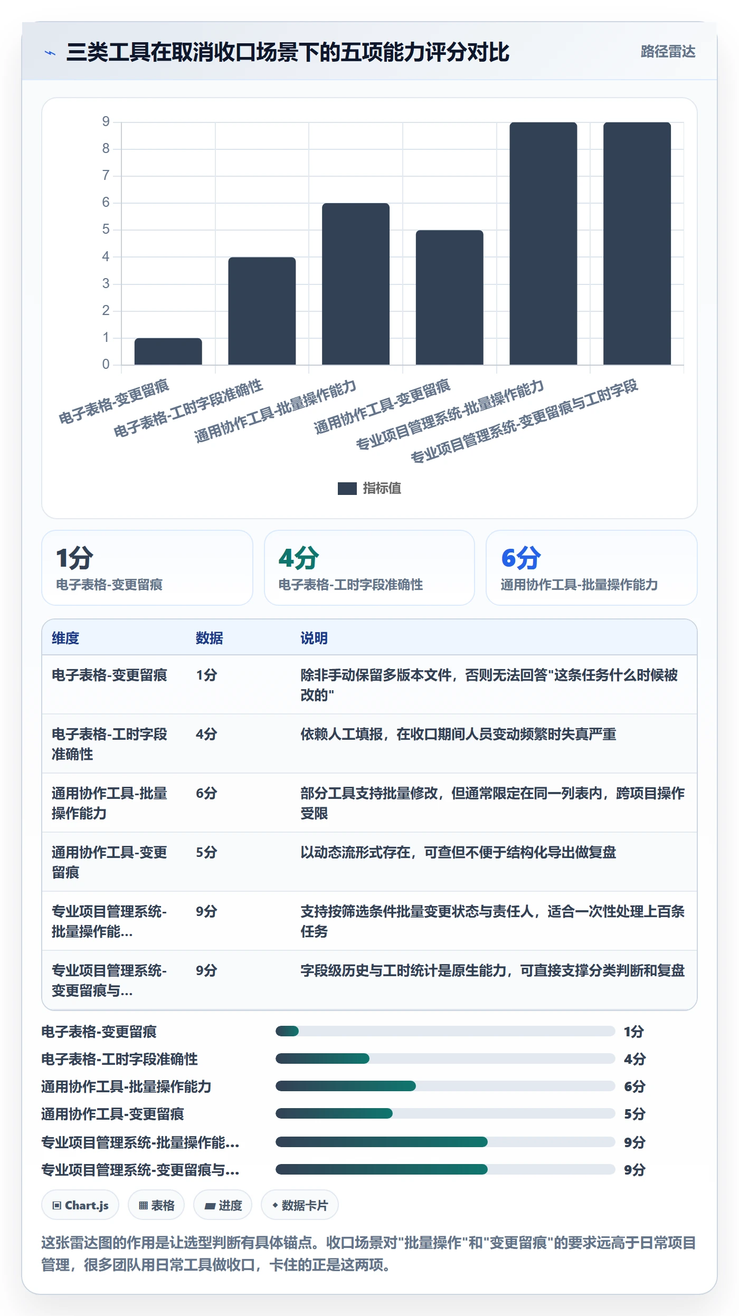Click the progress bar for 专业项目管理系统-批量操作能…
This screenshot has height=1316, width=739.
tap(445, 1142)
